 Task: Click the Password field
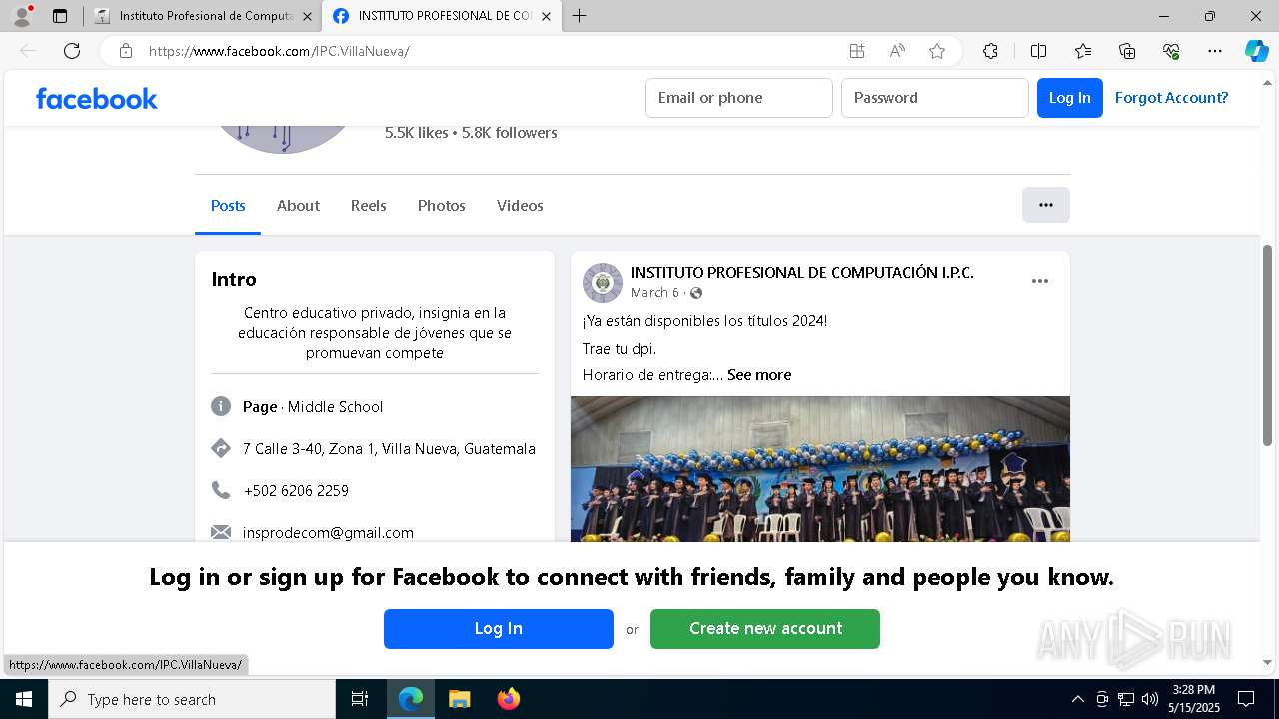pyautogui.click(x=935, y=98)
